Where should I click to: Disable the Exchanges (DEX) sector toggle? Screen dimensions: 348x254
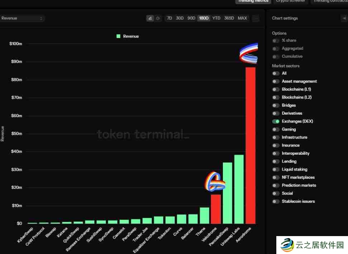click(276, 121)
